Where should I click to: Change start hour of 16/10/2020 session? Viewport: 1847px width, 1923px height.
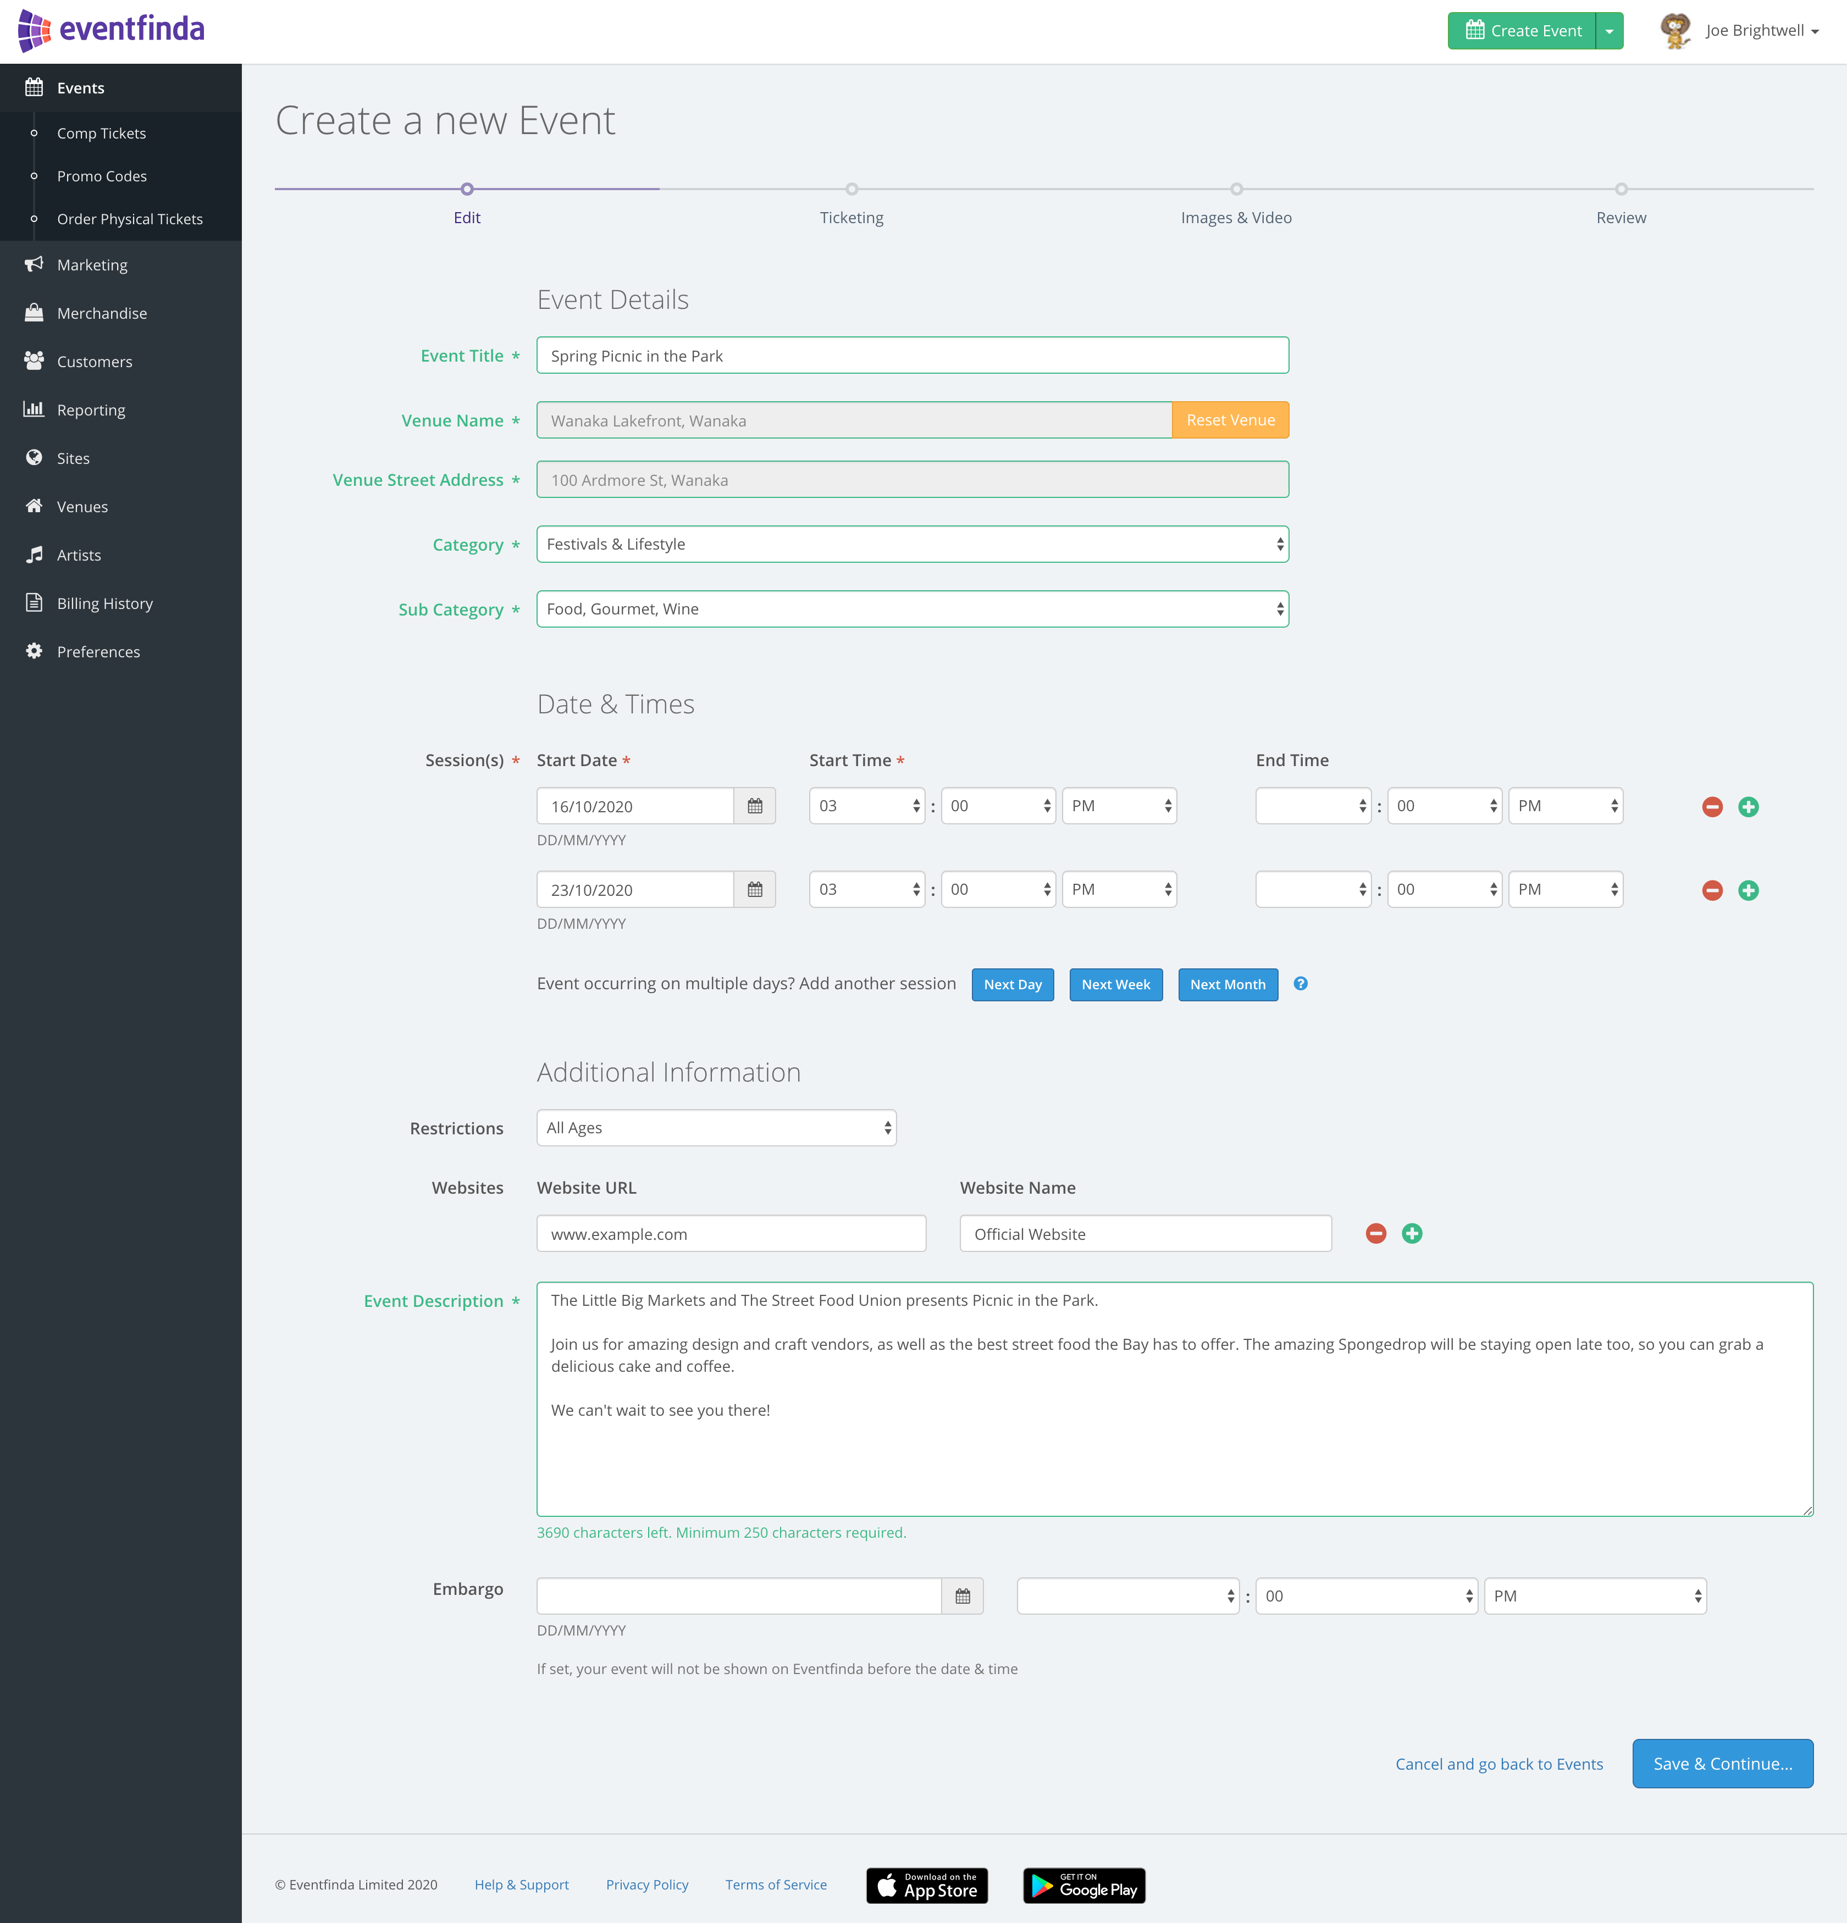pos(867,806)
